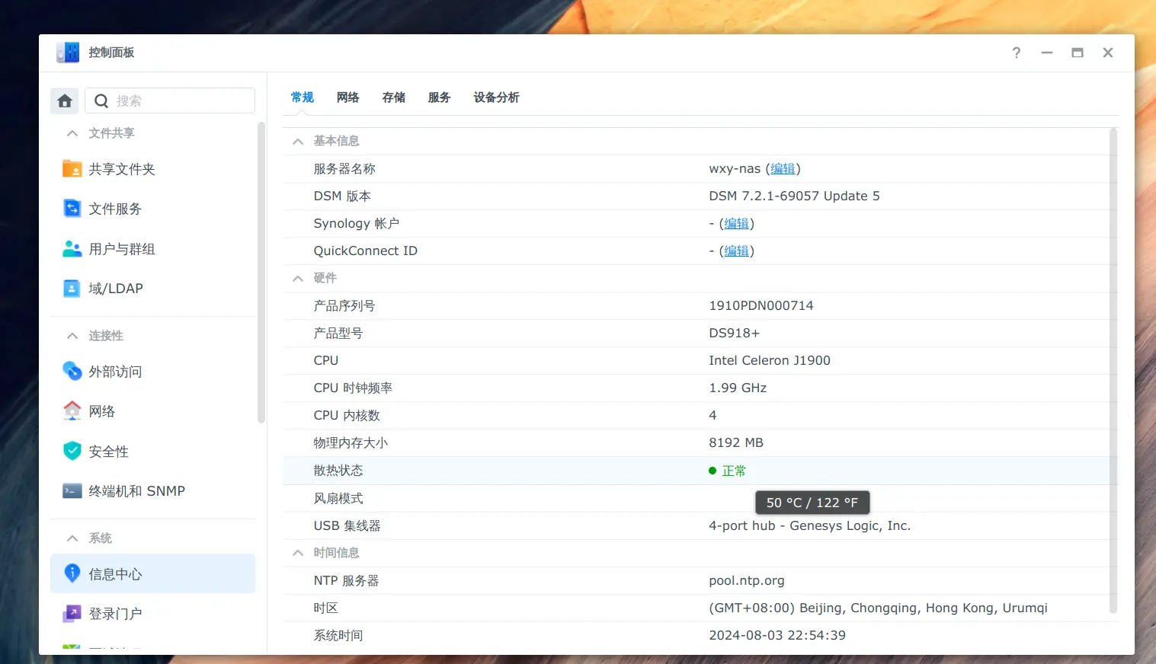
Task: Select User & Group (用户与群组) icon
Action: pyautogui.click(x=72, y=249)
